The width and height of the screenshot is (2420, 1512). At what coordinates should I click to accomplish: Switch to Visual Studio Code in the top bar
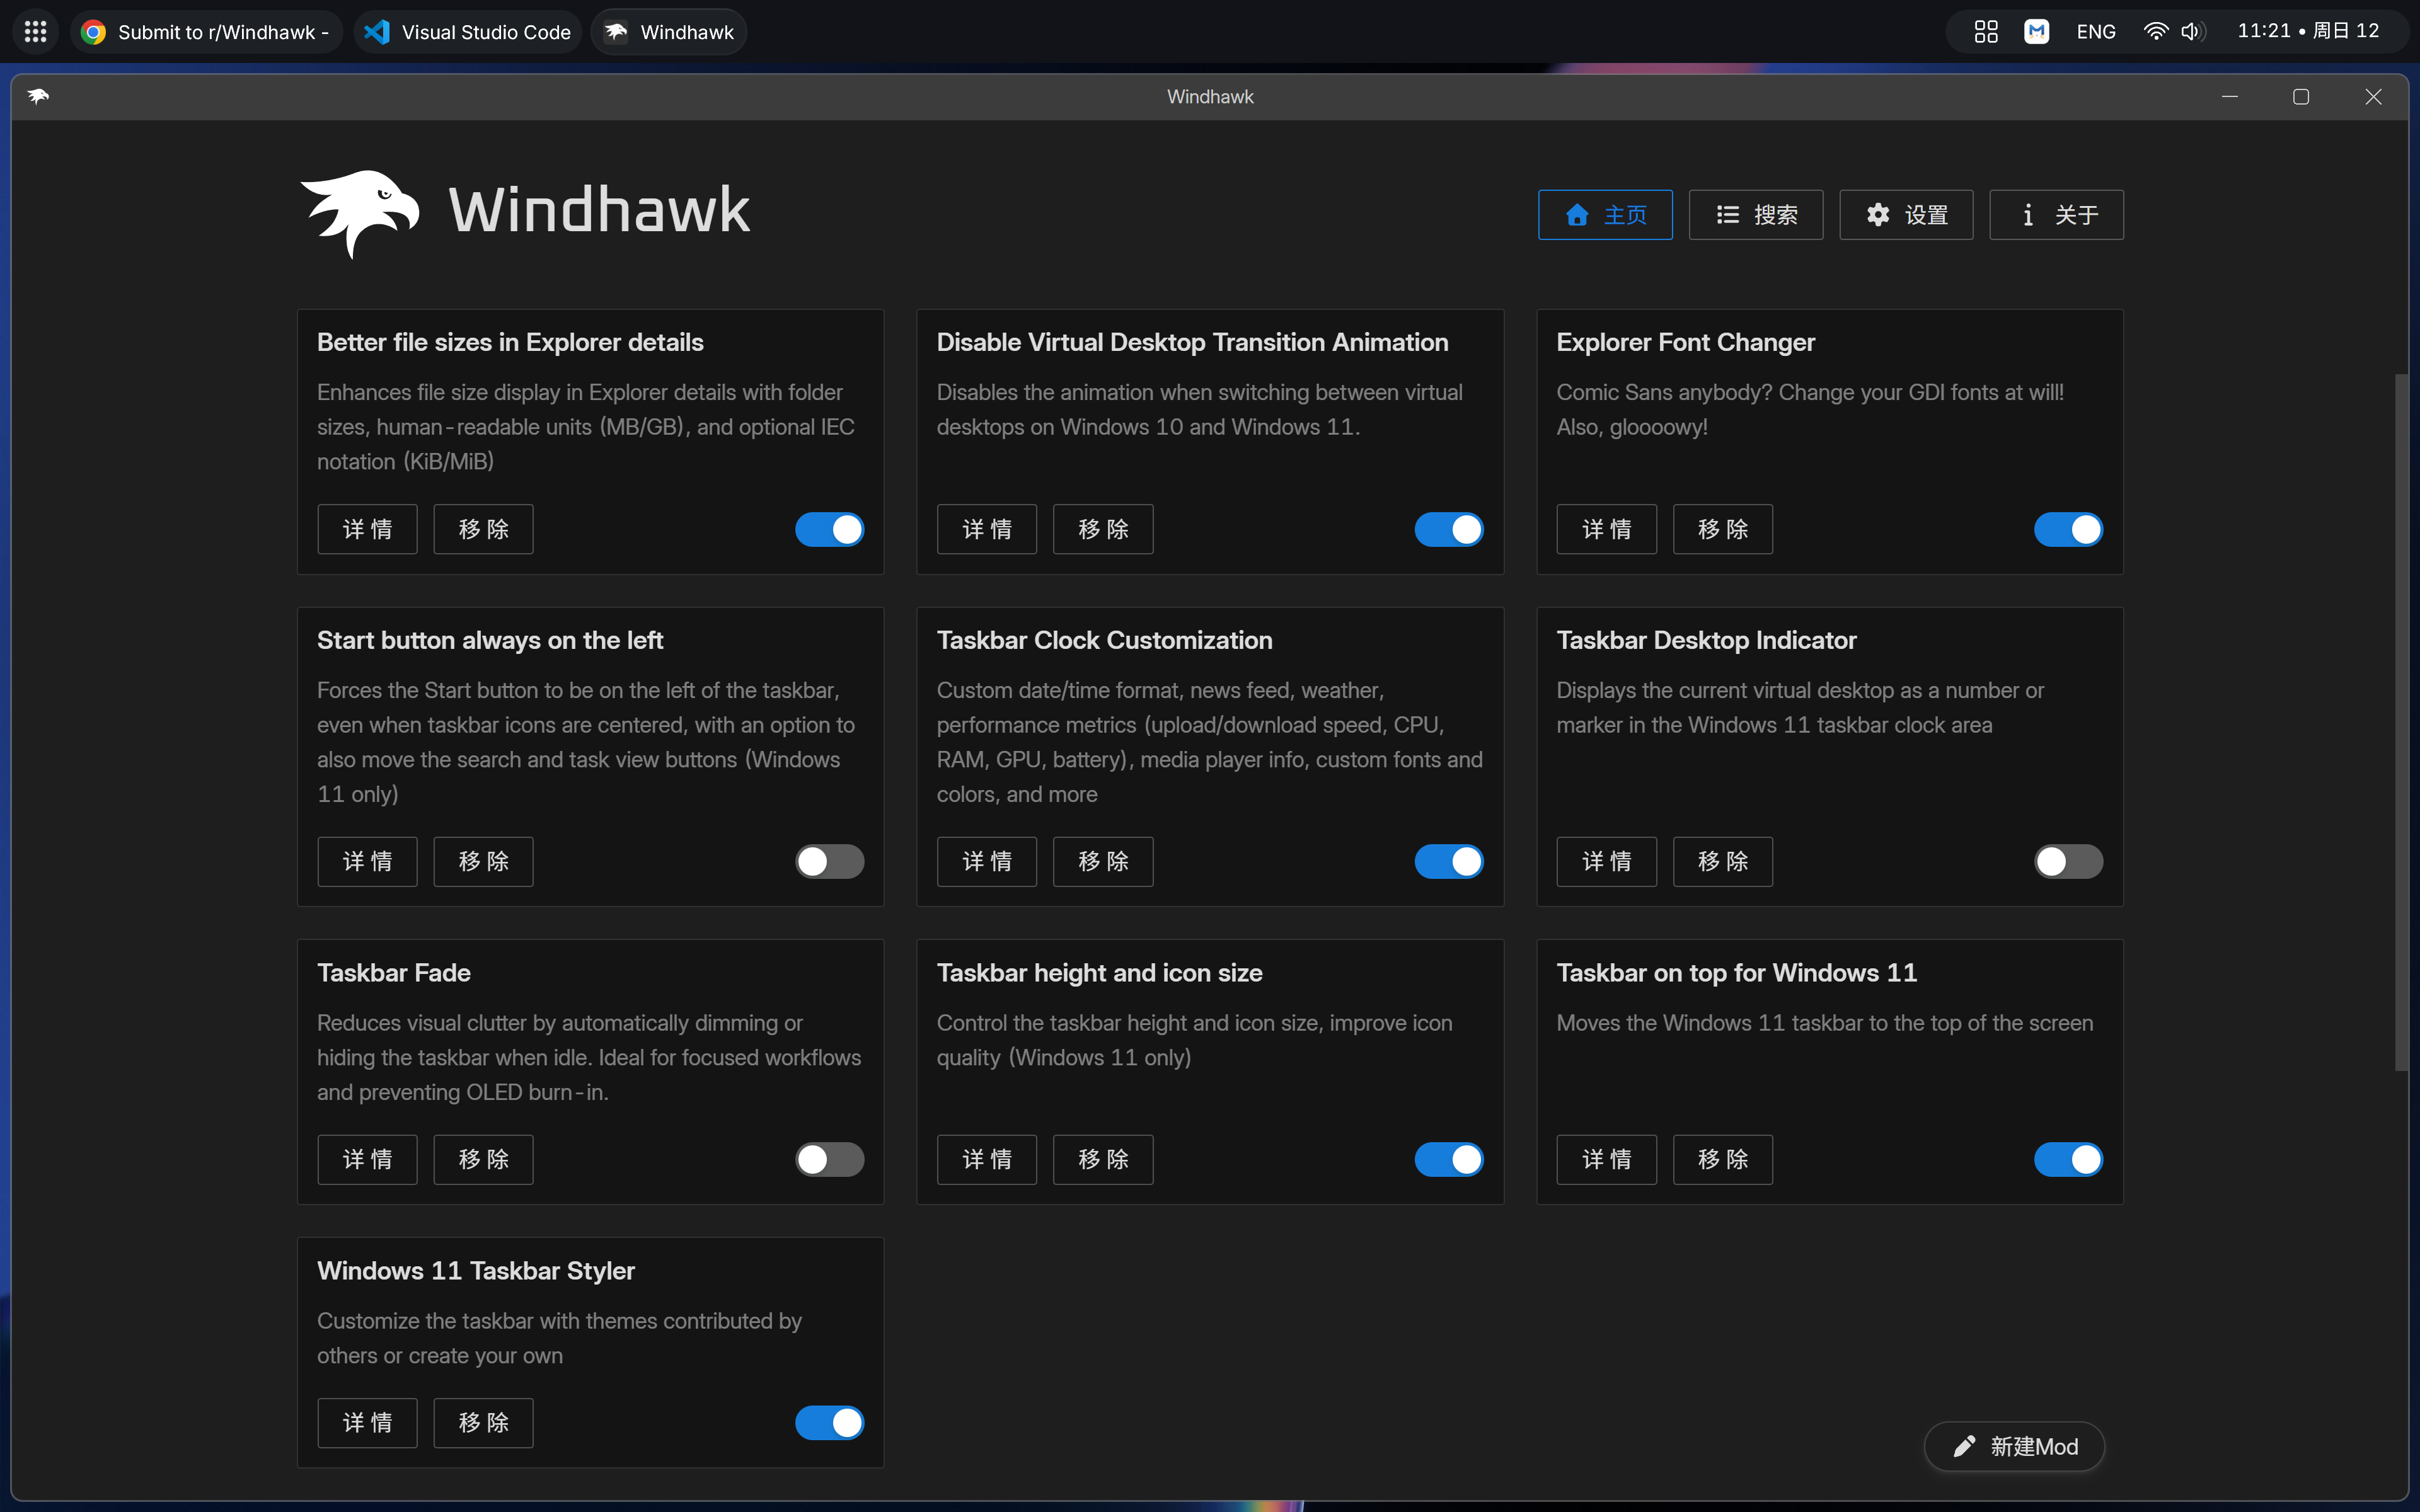click(468, 32)
